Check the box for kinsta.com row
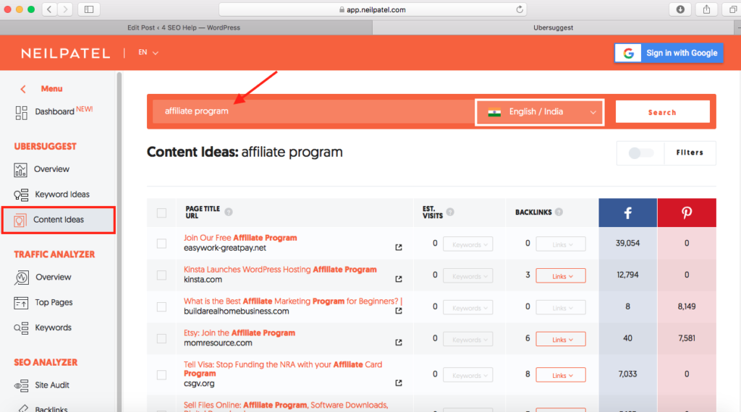 (x=161, y=275)
